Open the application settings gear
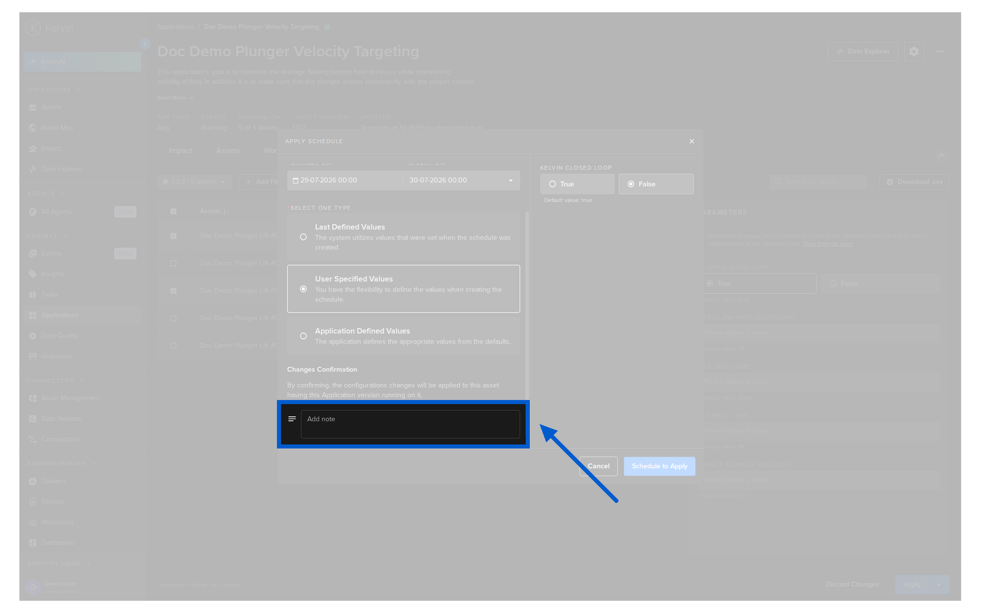Screen dimensions: 981x613 point(914,52)
